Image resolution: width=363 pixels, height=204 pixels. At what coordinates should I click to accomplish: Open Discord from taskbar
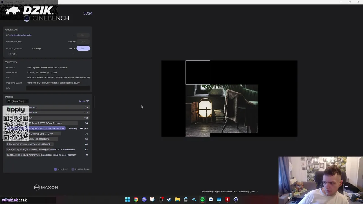tap(144, 199)
